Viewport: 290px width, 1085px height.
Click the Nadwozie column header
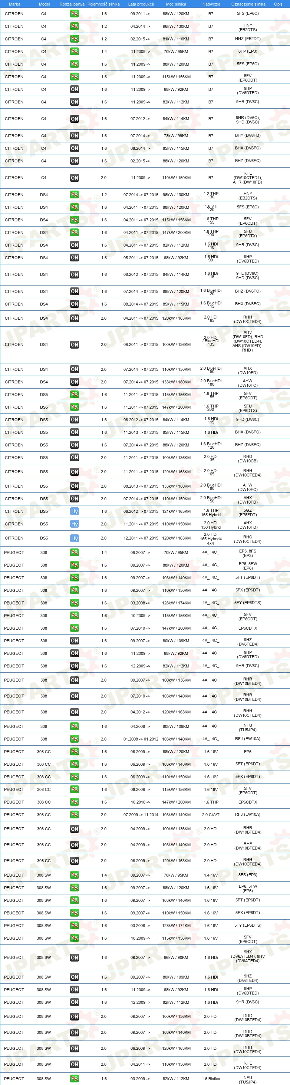211,4
